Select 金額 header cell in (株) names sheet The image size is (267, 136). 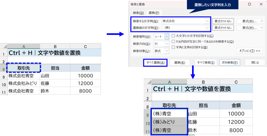click(236, 105)
